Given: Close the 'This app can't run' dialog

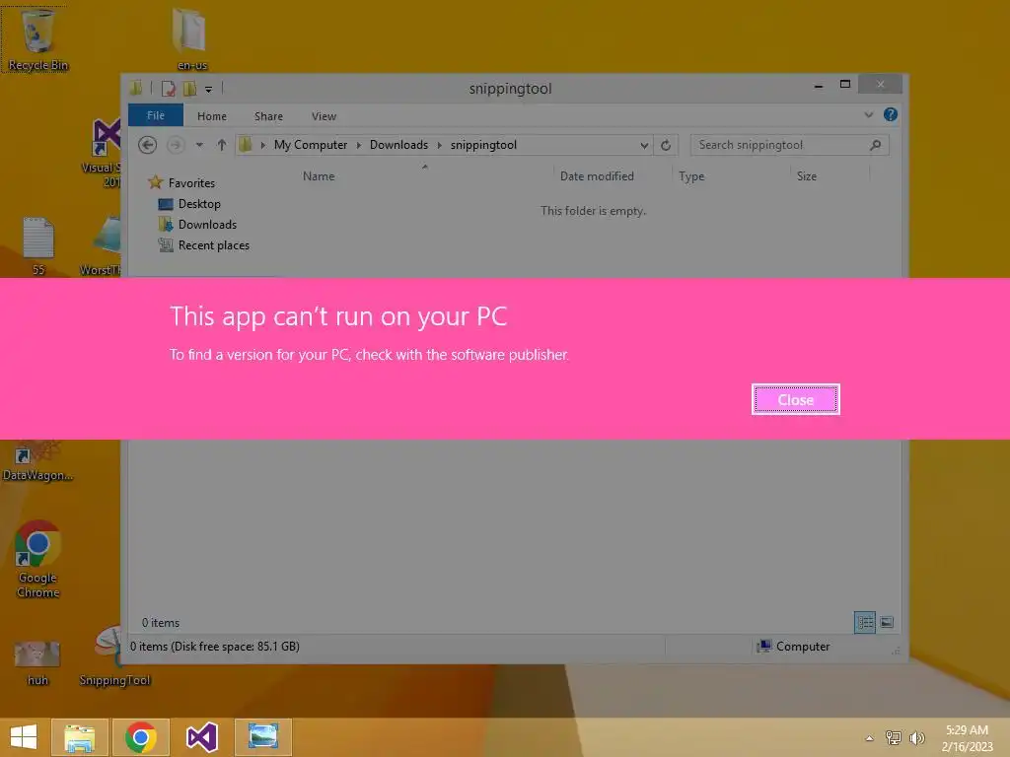Looking at the screenshot, I should pos(796,400).
